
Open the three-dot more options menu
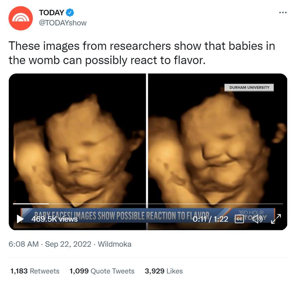[x=283, y=13]
